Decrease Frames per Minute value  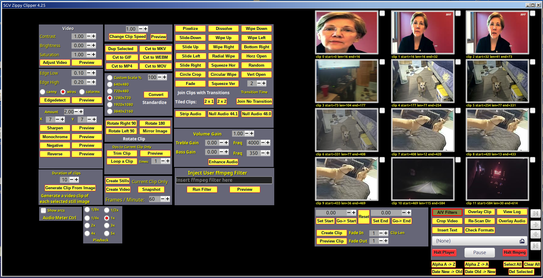(163, 199)
